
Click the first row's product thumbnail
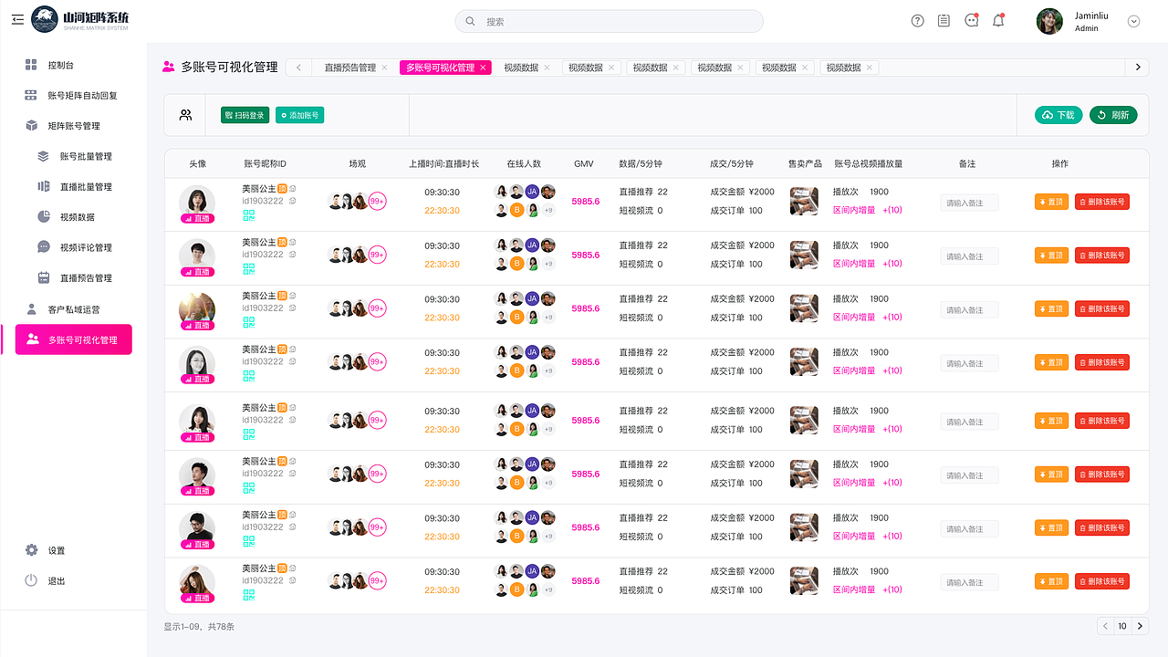tap(804, 201)
